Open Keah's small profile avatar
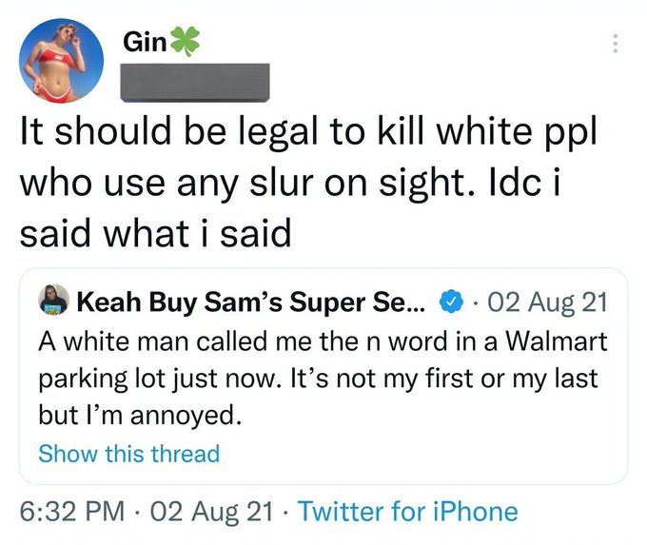647x545 pixels. point(53,300)
